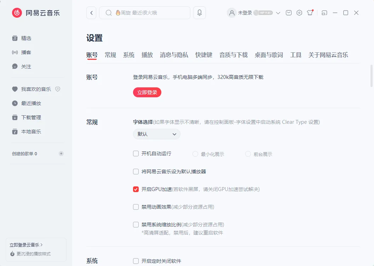
Task: Enable 开启定时关闭软件 checkbox
Action: 136,261
